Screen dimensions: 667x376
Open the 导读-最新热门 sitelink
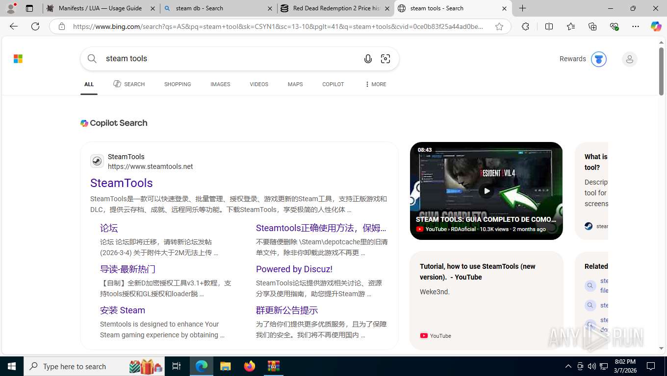(x=128, y=269)
